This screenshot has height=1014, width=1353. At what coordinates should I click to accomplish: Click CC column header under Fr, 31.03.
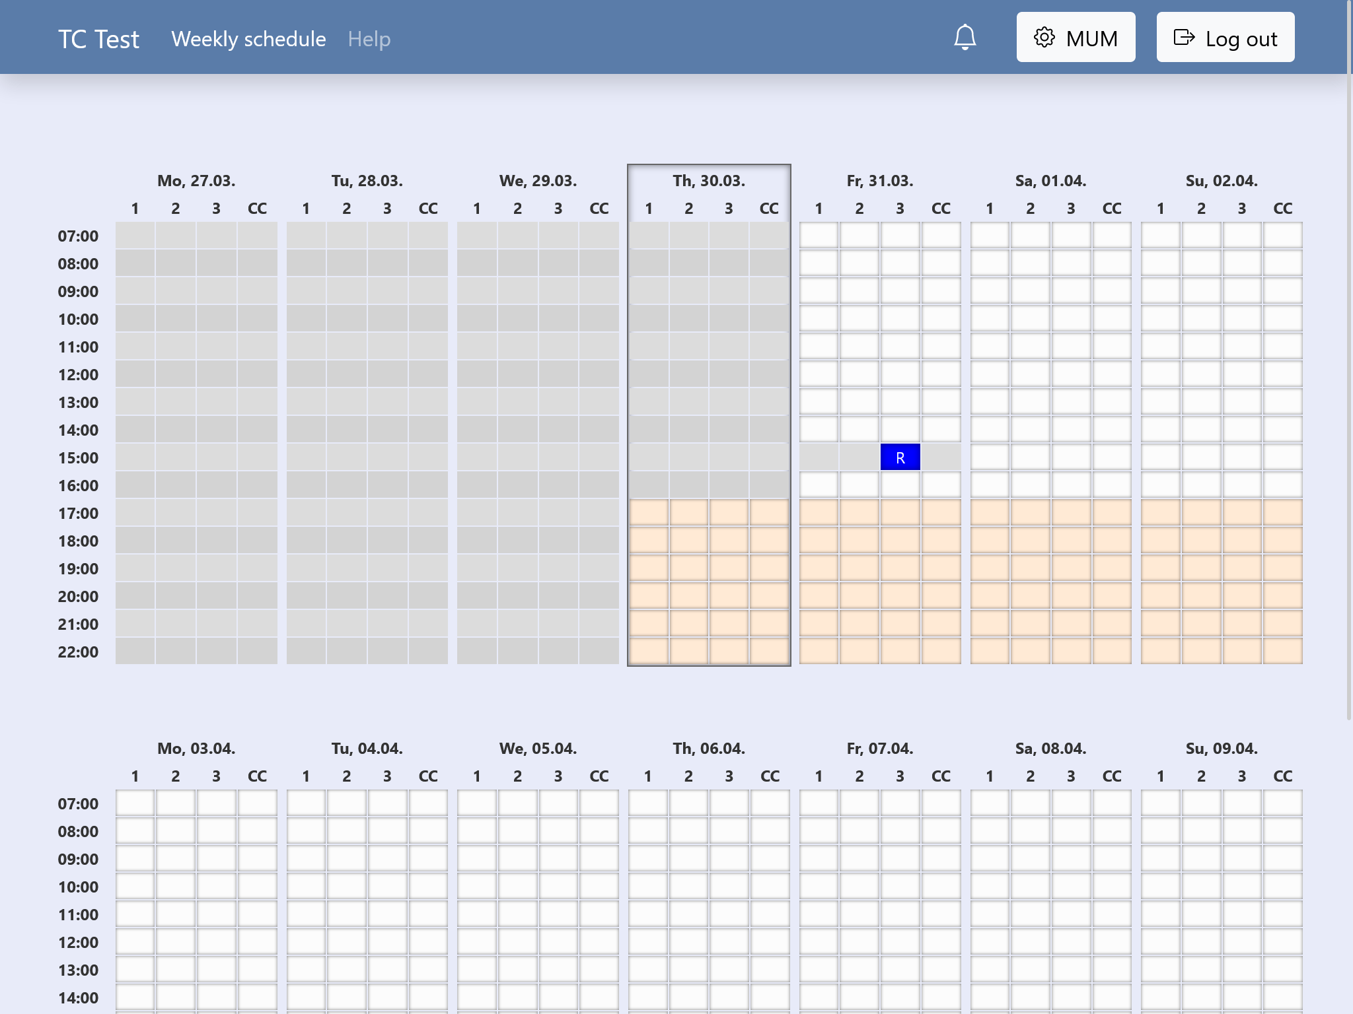coord(941,209)
